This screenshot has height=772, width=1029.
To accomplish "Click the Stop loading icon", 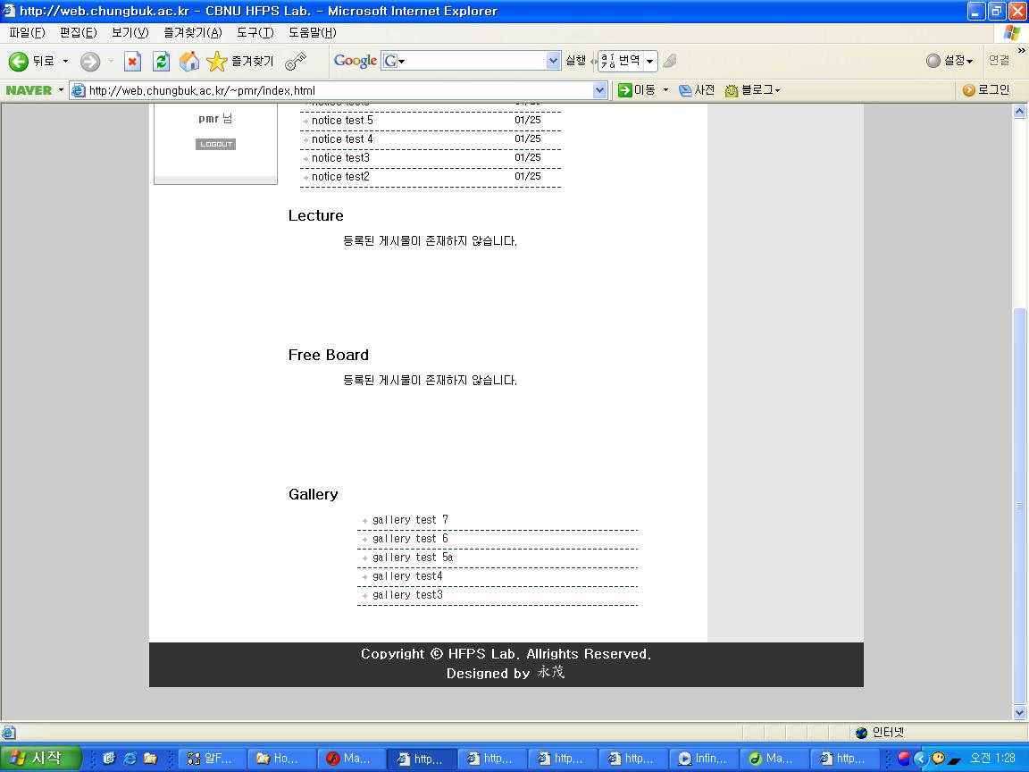I will click(x=132, y=61).
